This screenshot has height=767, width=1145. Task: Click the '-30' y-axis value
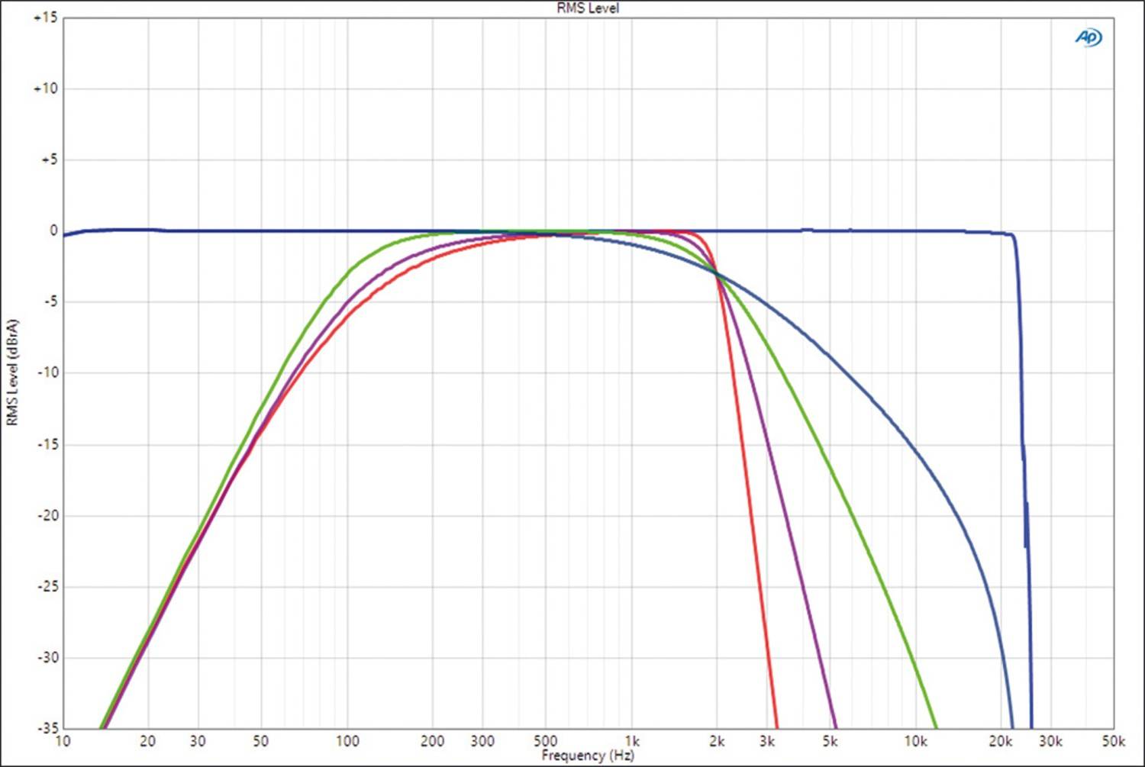point(47,657)
